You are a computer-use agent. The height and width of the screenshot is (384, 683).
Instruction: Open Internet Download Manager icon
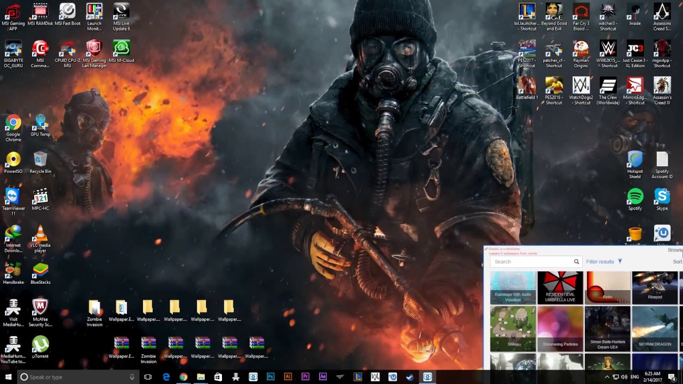tap(13, 239)
